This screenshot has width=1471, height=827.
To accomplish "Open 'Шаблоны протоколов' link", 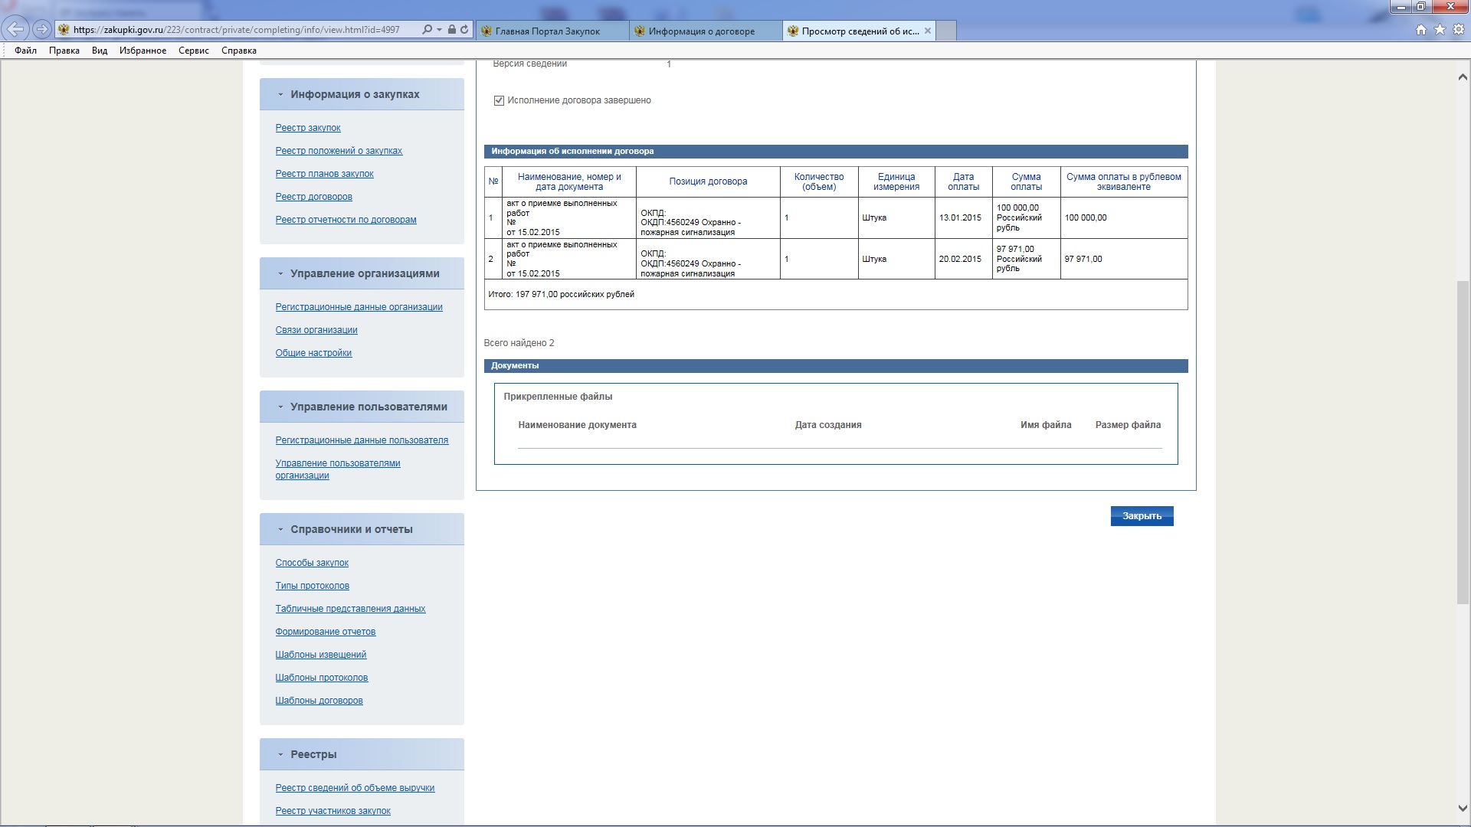I will click(x=321, y=678).
